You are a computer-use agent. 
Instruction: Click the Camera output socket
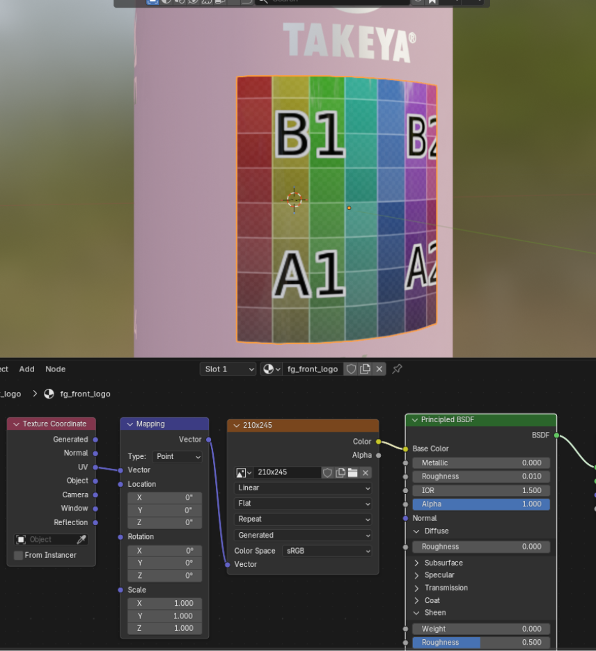(x=95, y=495)
